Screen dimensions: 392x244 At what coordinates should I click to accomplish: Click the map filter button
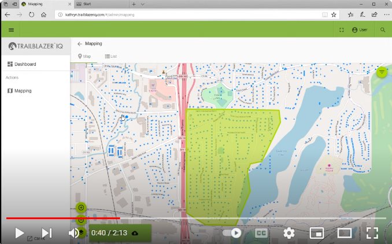pyautogui.click(x=382, y=72)
